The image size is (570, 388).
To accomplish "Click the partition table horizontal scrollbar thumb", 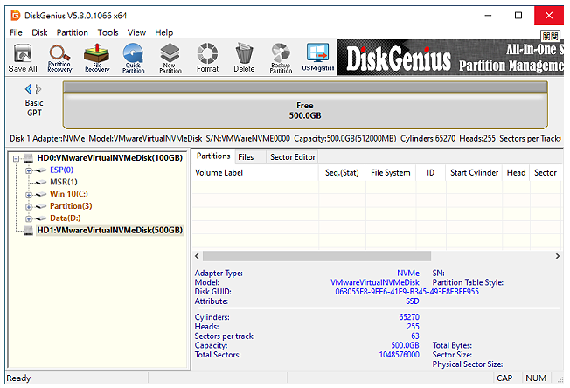I will pyautogui.click(x=316, y=256).
